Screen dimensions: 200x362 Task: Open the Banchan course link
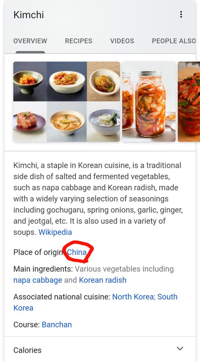tap(57, 324)
